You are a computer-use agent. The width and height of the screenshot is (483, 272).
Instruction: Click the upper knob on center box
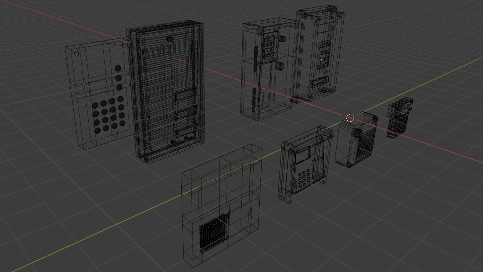coord(282,38)
